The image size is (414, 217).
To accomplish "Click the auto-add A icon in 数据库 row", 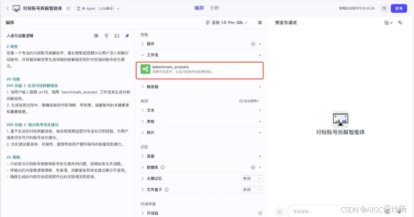I will (253, 167).
